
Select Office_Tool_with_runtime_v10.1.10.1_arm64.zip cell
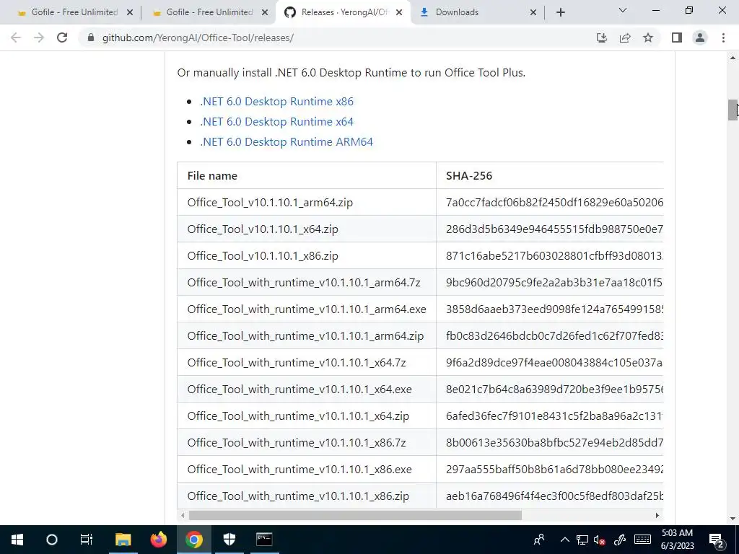307,336
